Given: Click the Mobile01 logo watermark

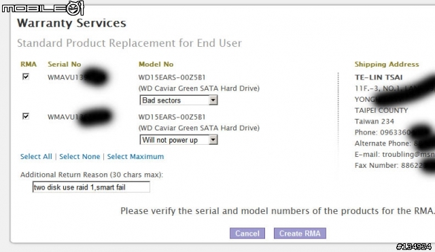Looking at the screenshot, I should pyautogui.click(x=43, y=8).
